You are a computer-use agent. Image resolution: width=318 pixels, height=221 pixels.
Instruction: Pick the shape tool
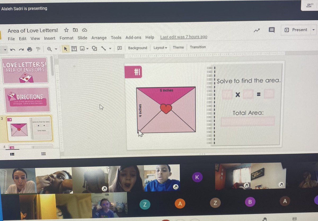(x=95, y=48)
